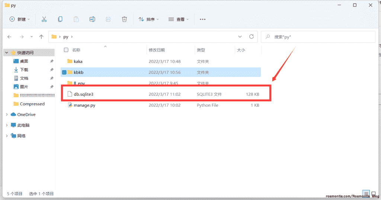Click the Delete trash can icon

[124, 19]
